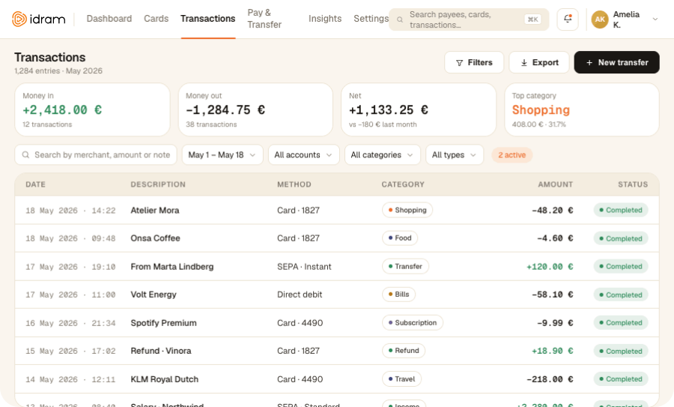
Task: Open the All accounts dropdown
Action: [303, 155]
